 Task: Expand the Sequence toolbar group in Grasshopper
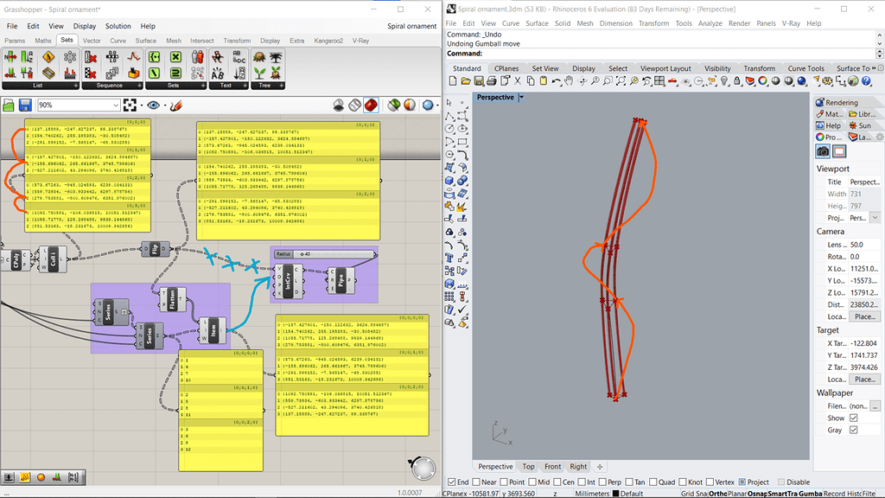click(139, 86)
